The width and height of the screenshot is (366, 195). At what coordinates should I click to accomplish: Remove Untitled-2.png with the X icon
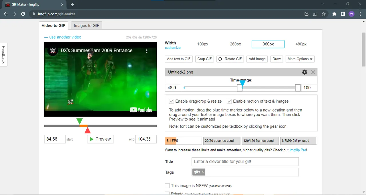[x=313, y=72]
